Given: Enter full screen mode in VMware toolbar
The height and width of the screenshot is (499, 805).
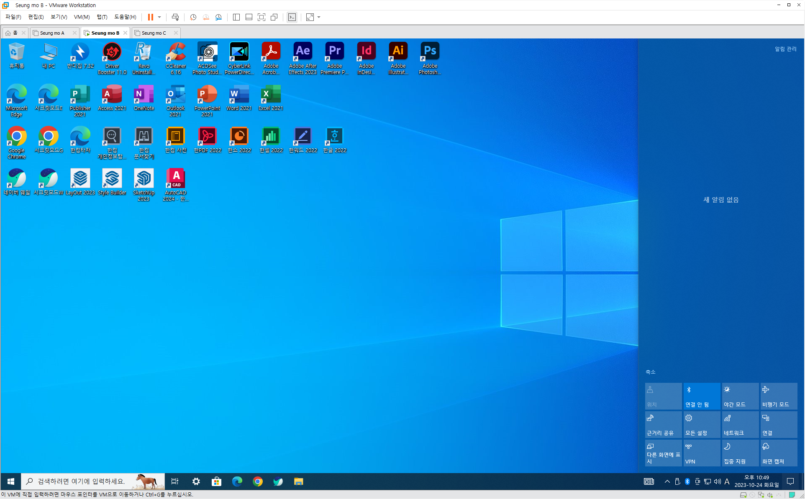Looking at the screenshot, I should tap(261, 17).
